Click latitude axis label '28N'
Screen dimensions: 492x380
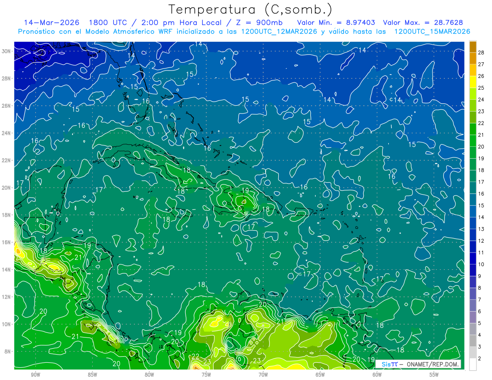[x=7, y=78]
